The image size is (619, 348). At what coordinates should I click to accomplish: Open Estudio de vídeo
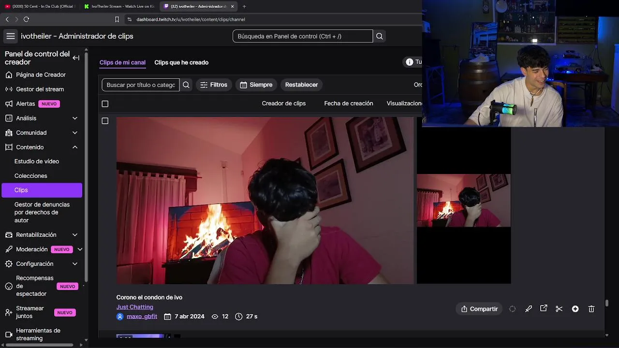click(x=37, y=161)
